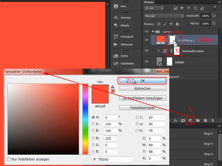Image resolution: width=222 pixels, height=166 pixels.
Task: Open the Farbfelder swatches panel
Action: (x=123, y=64)
